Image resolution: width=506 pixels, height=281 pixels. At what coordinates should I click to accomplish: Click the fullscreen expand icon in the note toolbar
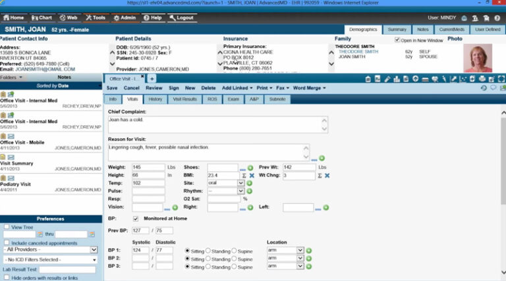tap(501, 79)
